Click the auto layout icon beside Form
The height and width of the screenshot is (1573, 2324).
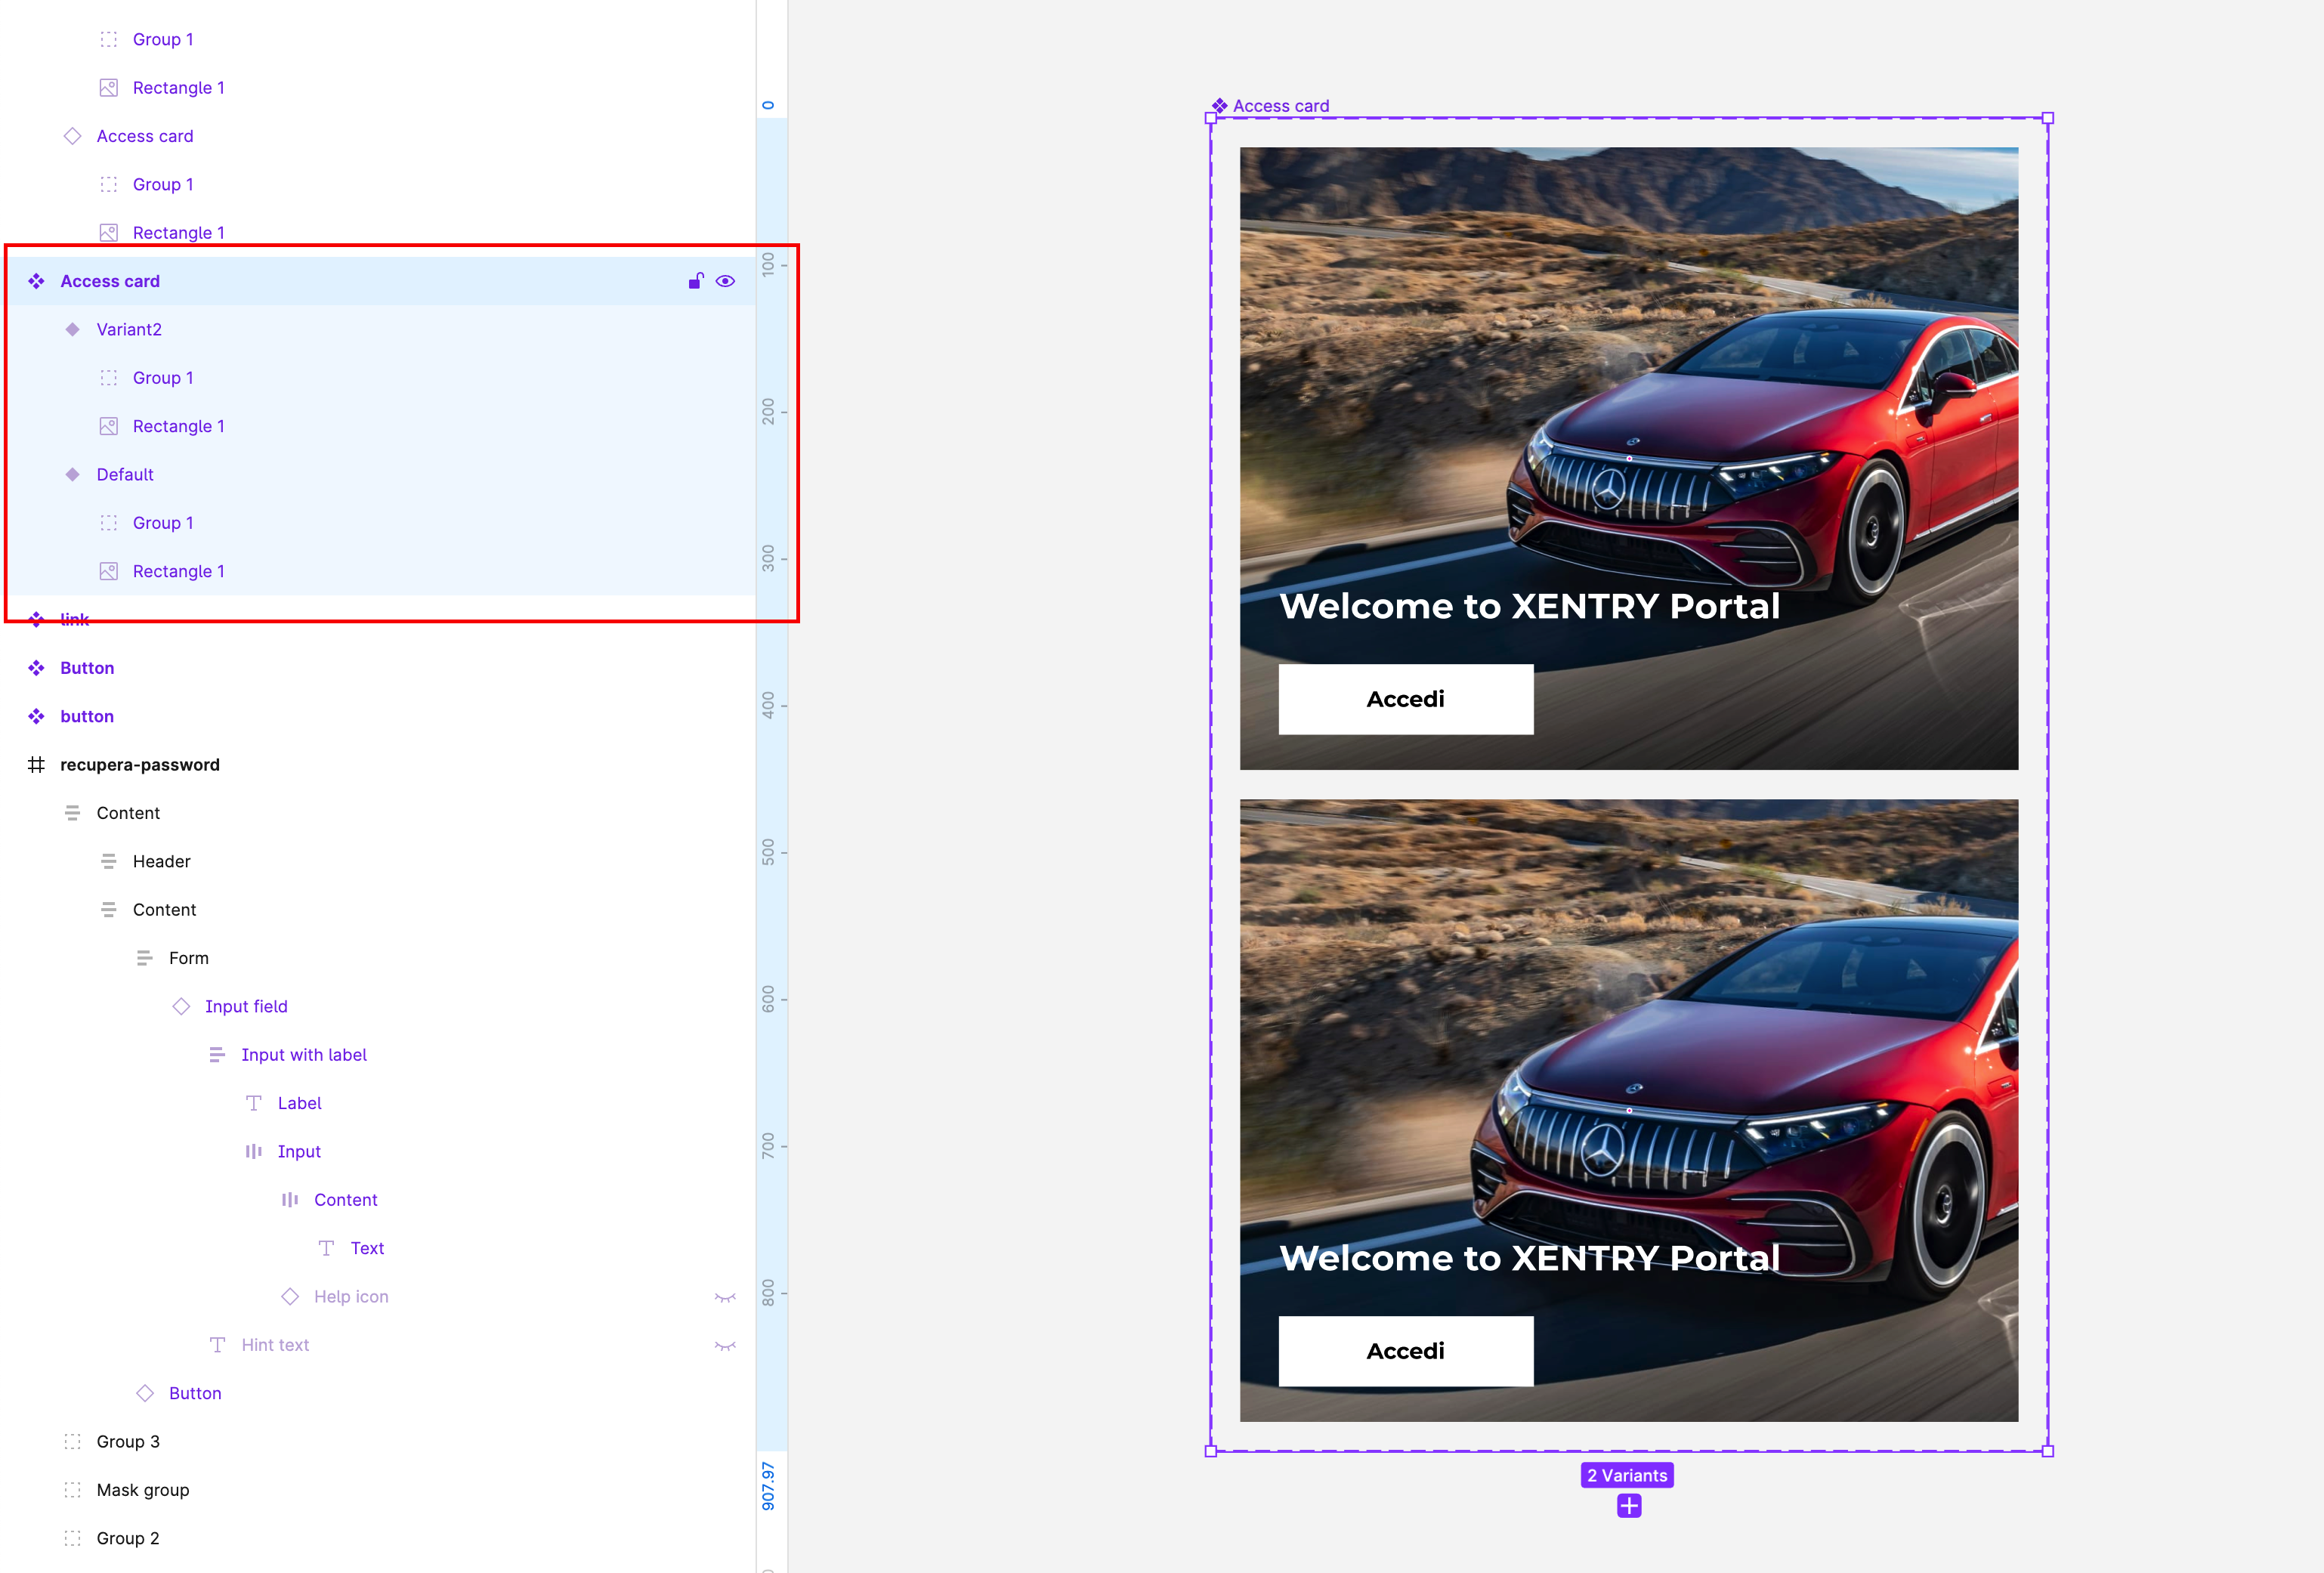click(x=145, y=958)
